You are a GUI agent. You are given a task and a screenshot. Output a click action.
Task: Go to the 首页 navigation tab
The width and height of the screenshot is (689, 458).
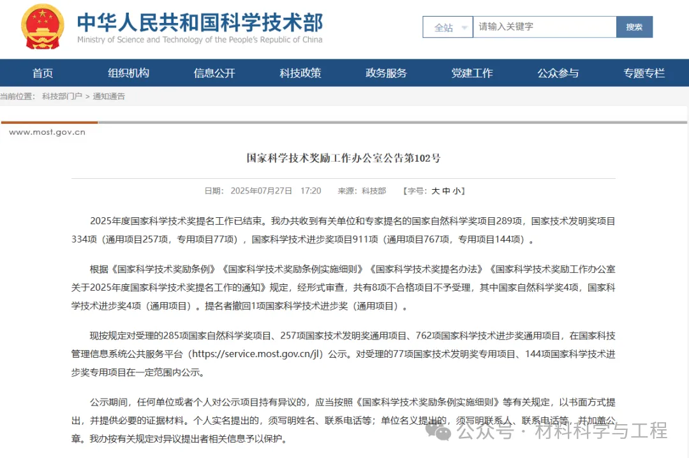point(43,73)
